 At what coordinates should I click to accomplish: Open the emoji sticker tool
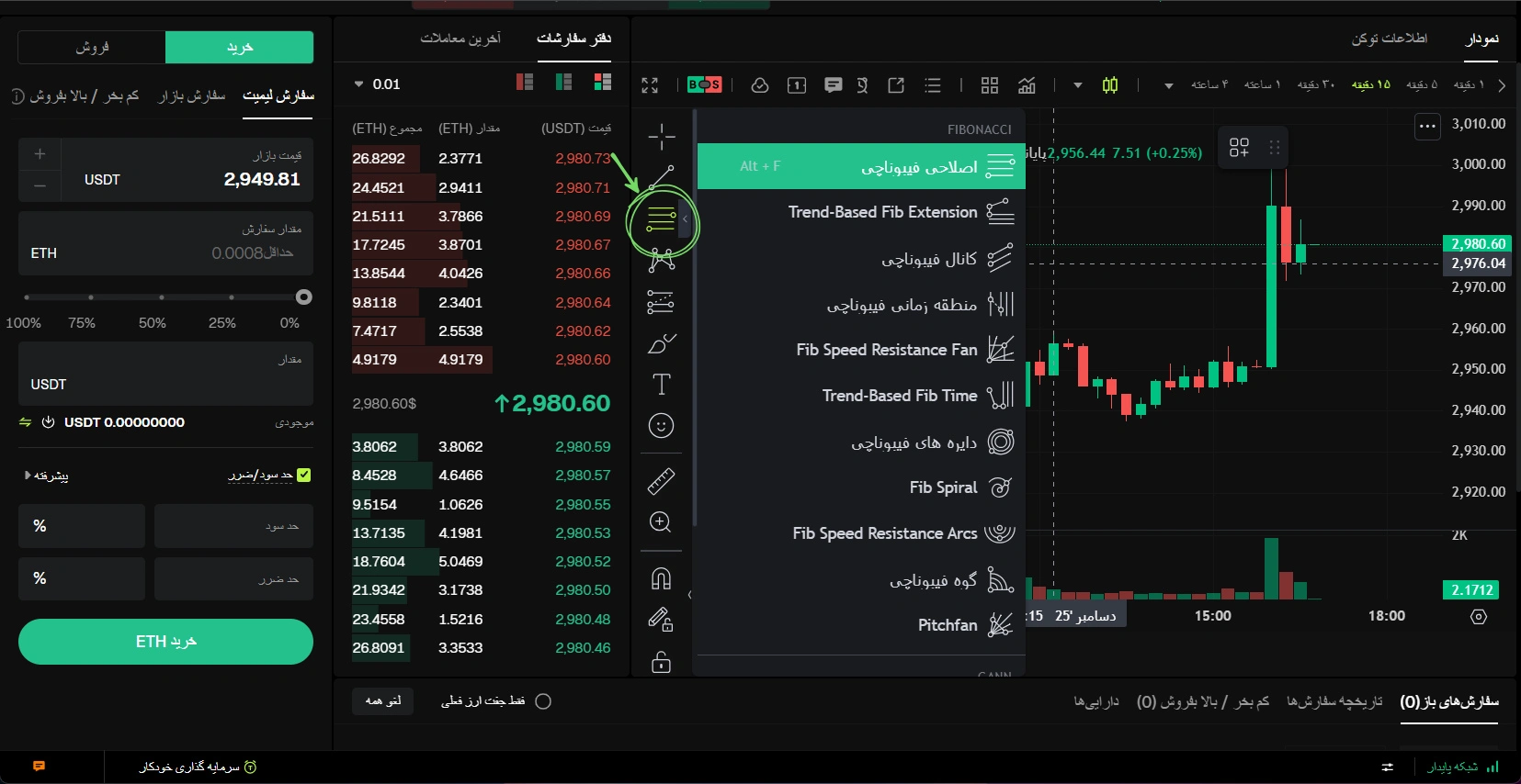(661, 426)
